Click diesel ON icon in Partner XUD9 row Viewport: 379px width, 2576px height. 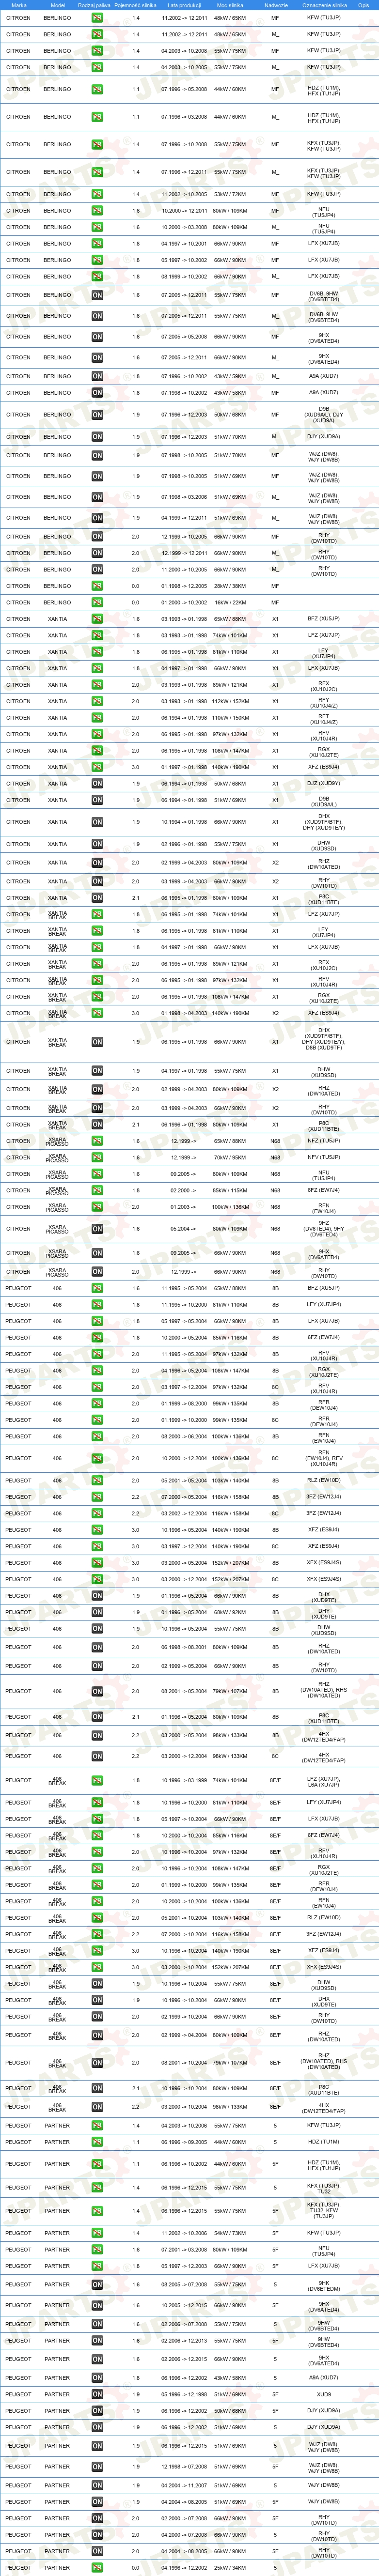(97, 2395)
